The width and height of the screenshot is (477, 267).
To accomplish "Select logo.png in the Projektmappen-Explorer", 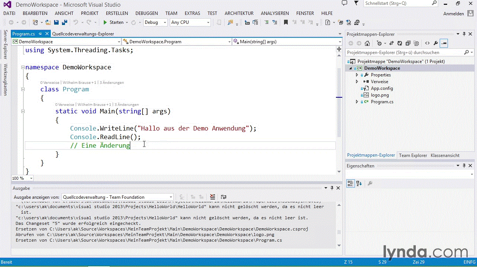I will 380,95.
